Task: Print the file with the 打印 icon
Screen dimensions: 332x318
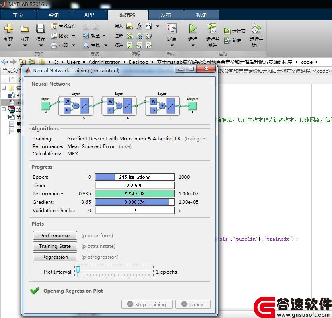Action: (54, 45)
